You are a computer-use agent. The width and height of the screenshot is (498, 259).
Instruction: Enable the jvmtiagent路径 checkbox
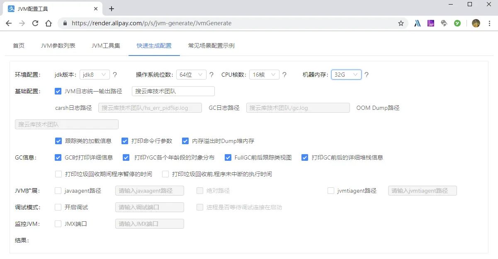[331, 191]
